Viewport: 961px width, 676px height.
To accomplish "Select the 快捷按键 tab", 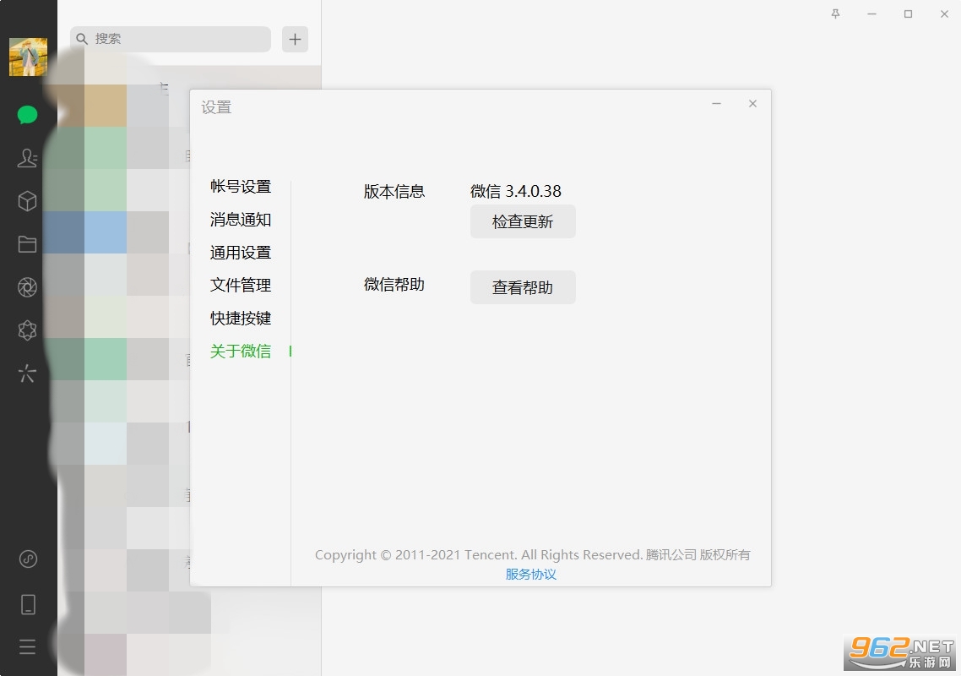I will (x=240, y=318).
